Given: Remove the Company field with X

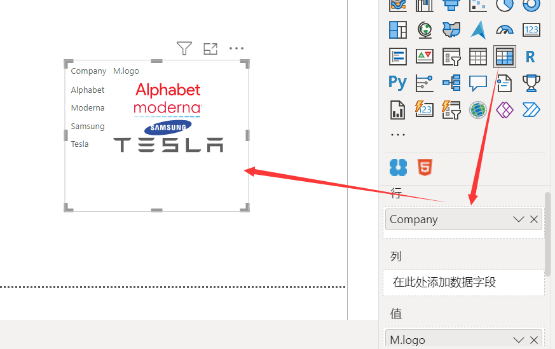Looking at the screenshot, I should (x=534, y=219).
